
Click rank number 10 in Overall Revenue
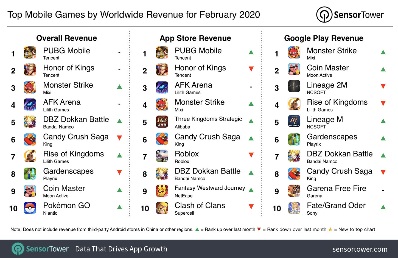pyautogui.click(x=13, y=209)
